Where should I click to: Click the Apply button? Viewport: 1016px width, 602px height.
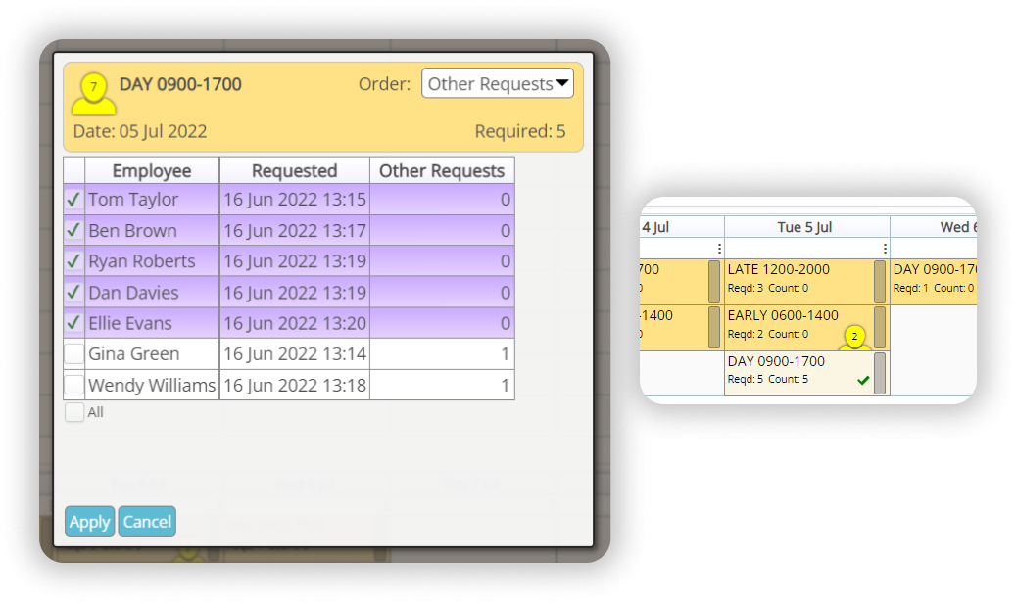pos(89,521)
